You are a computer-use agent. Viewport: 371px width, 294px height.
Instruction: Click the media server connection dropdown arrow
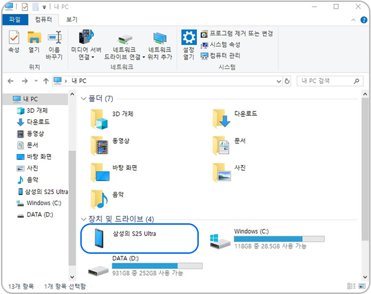click(x=93, y=57)
